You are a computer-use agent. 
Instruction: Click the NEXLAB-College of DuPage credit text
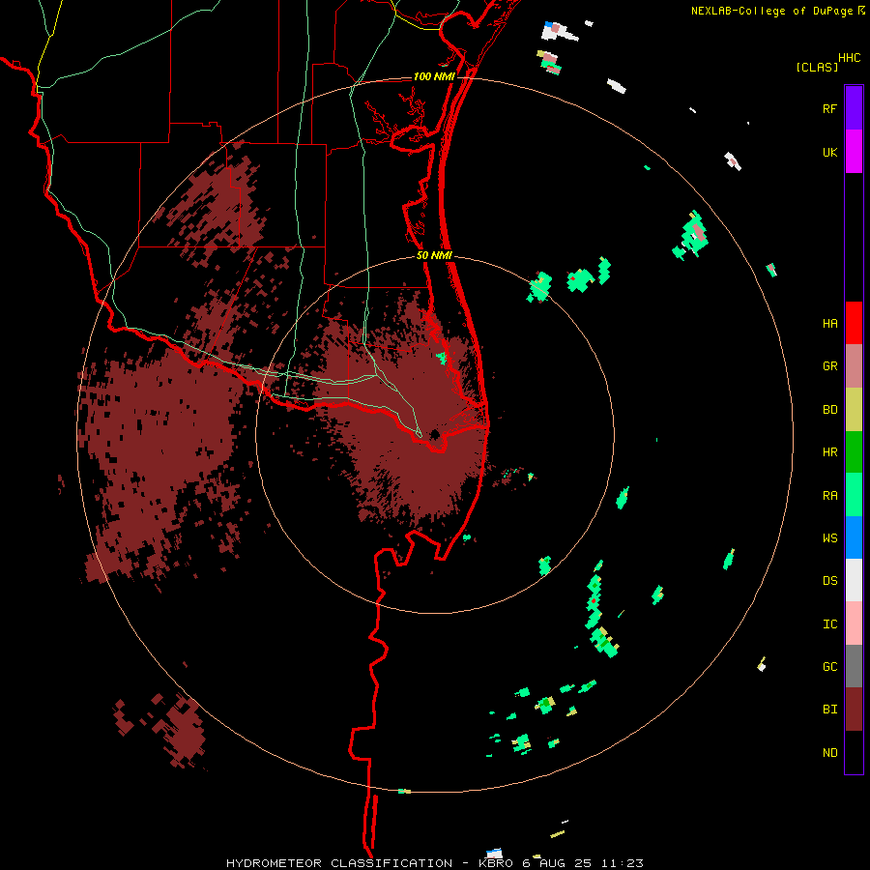pyautogui.click(x=771, y=11)
